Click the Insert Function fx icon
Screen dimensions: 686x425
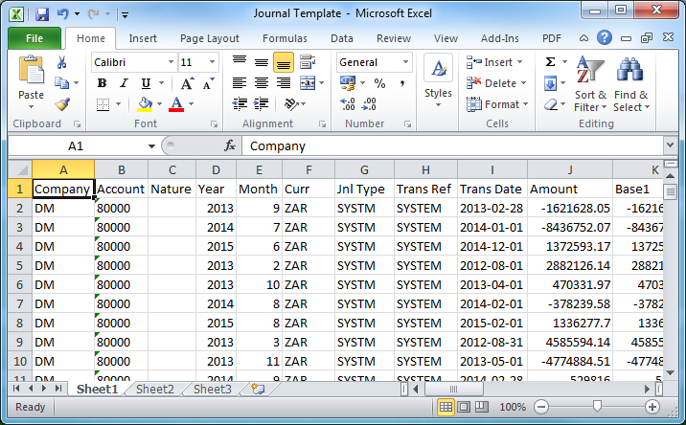(230, 145)
